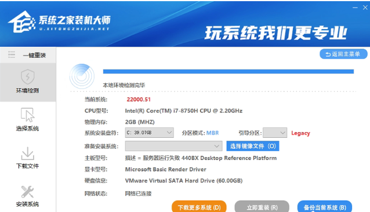Image resolution: width=370 pixels, height=212 pixels.
Task: Switch to 下载文件 step label
Action: (x=27, y=166)
